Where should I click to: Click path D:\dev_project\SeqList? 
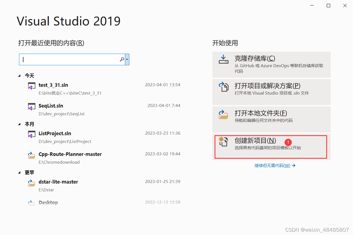[x=61, y=114]
